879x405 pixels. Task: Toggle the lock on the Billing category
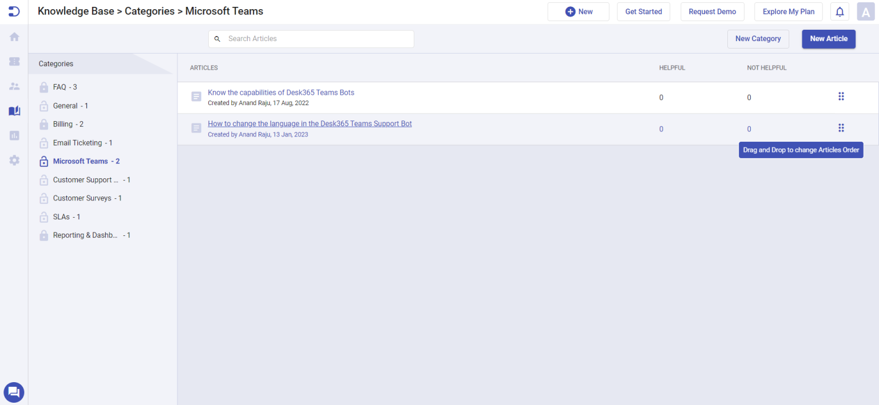tap(43, 124)
